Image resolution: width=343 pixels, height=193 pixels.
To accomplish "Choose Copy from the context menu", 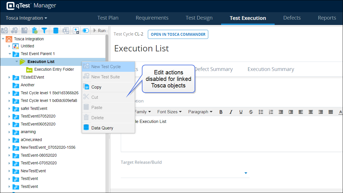I will (x=96, y=87).
